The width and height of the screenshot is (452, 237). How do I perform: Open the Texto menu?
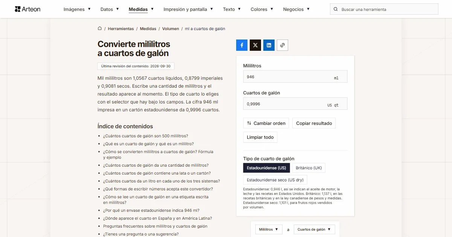pyautogui.click(x=232, y=9)
